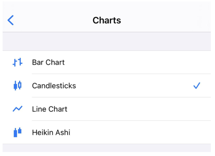Click the blue checkmark beside Candlesticks

point(197,86)
